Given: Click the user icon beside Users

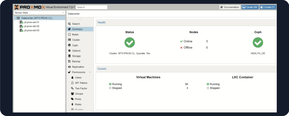Looking at the screenshot, I should tap(72, 77).
